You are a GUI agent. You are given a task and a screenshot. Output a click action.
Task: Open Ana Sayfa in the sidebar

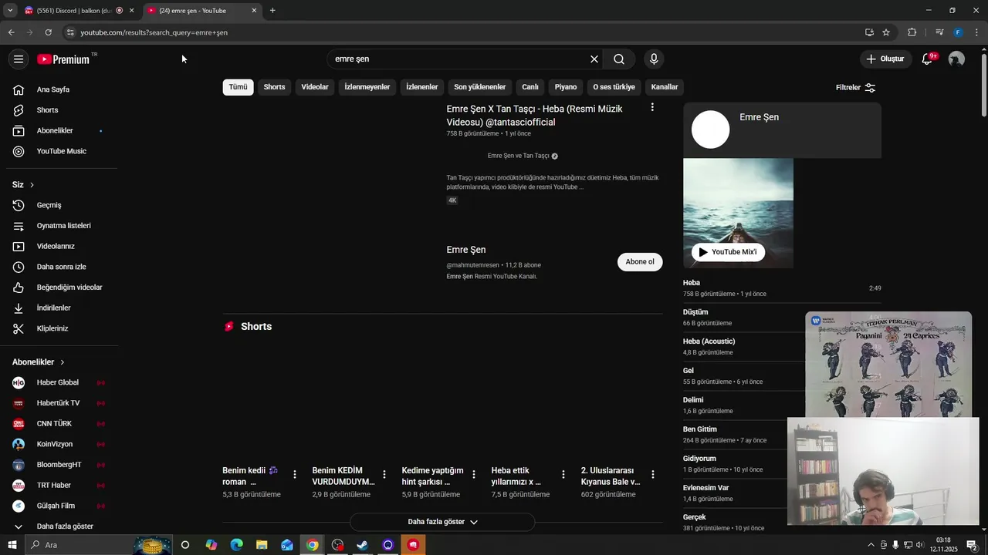[59, 89]
